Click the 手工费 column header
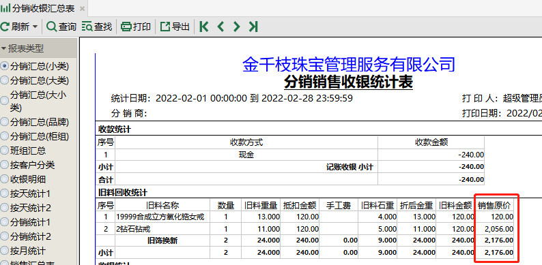This screenshot has height=265, width=542. 339,206
